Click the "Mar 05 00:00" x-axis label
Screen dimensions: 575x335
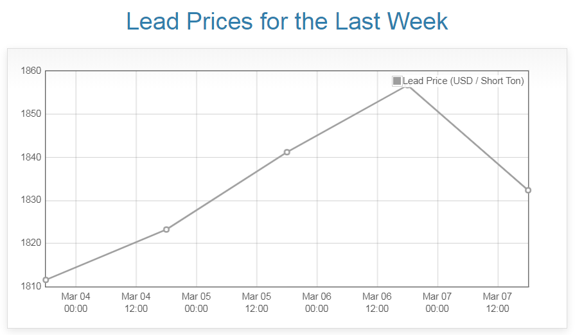197,302
